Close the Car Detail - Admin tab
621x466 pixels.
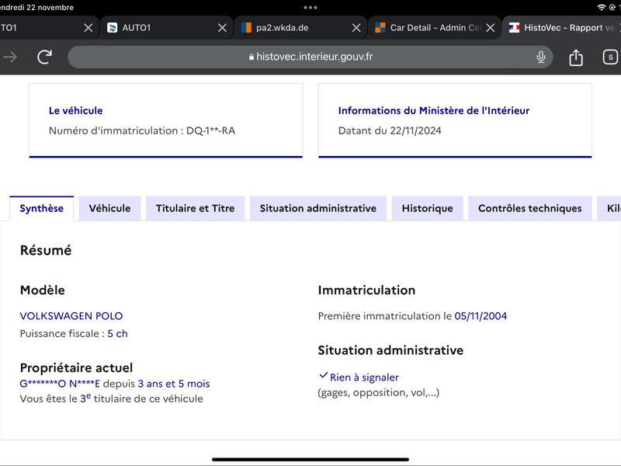tap(490, 28)
